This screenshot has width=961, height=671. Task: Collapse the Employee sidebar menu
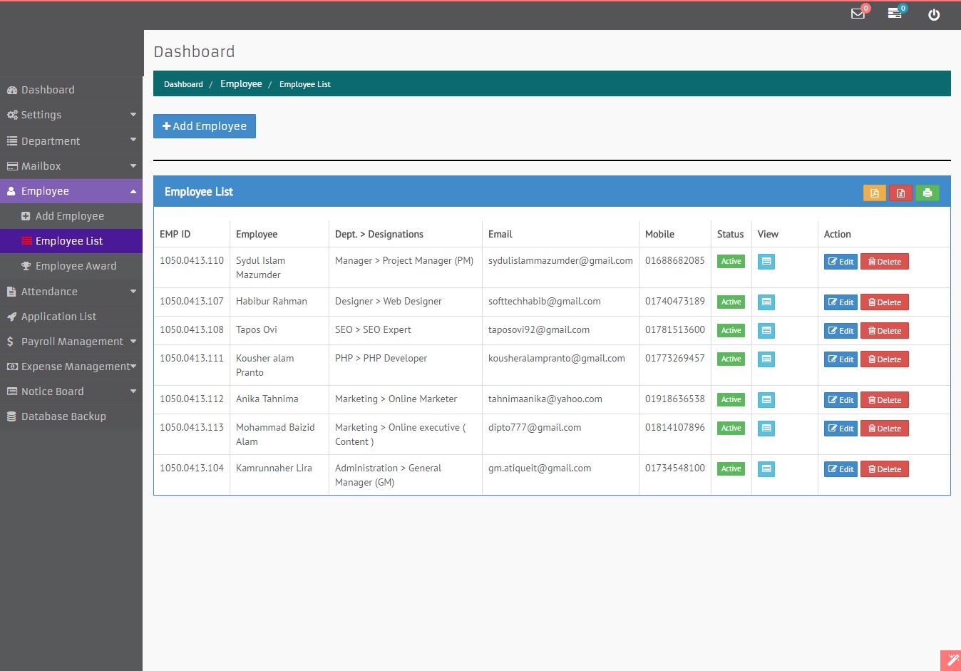pos(71,191)
